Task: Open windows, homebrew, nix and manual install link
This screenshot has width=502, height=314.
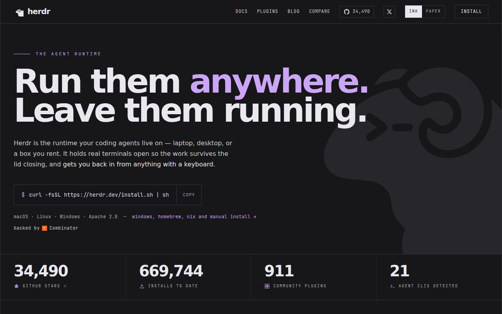Action: point(194,217)
